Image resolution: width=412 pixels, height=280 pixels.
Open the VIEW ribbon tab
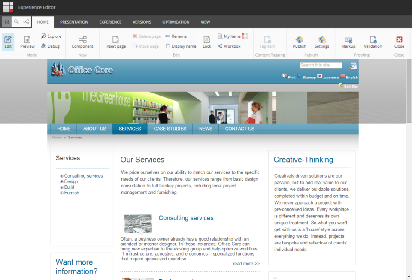pos(205,22)
